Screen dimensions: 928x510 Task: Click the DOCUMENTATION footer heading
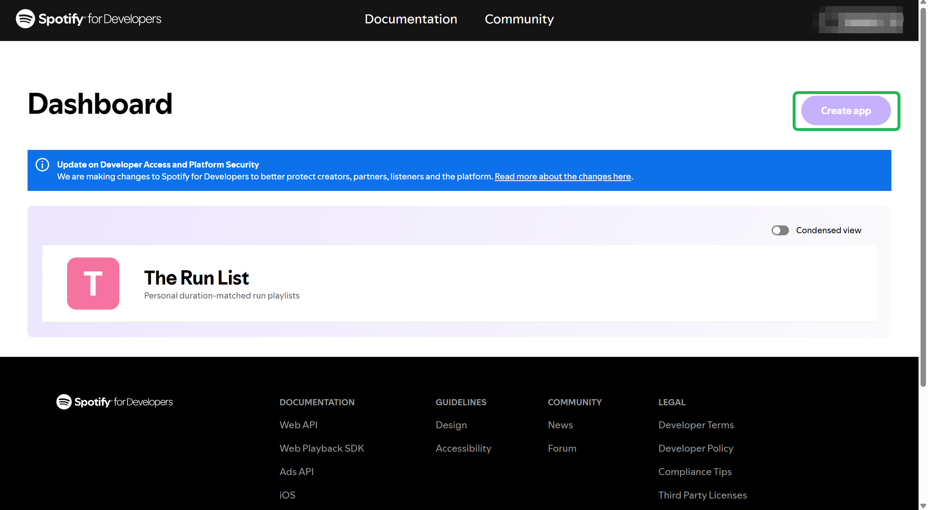coord(317,402)
